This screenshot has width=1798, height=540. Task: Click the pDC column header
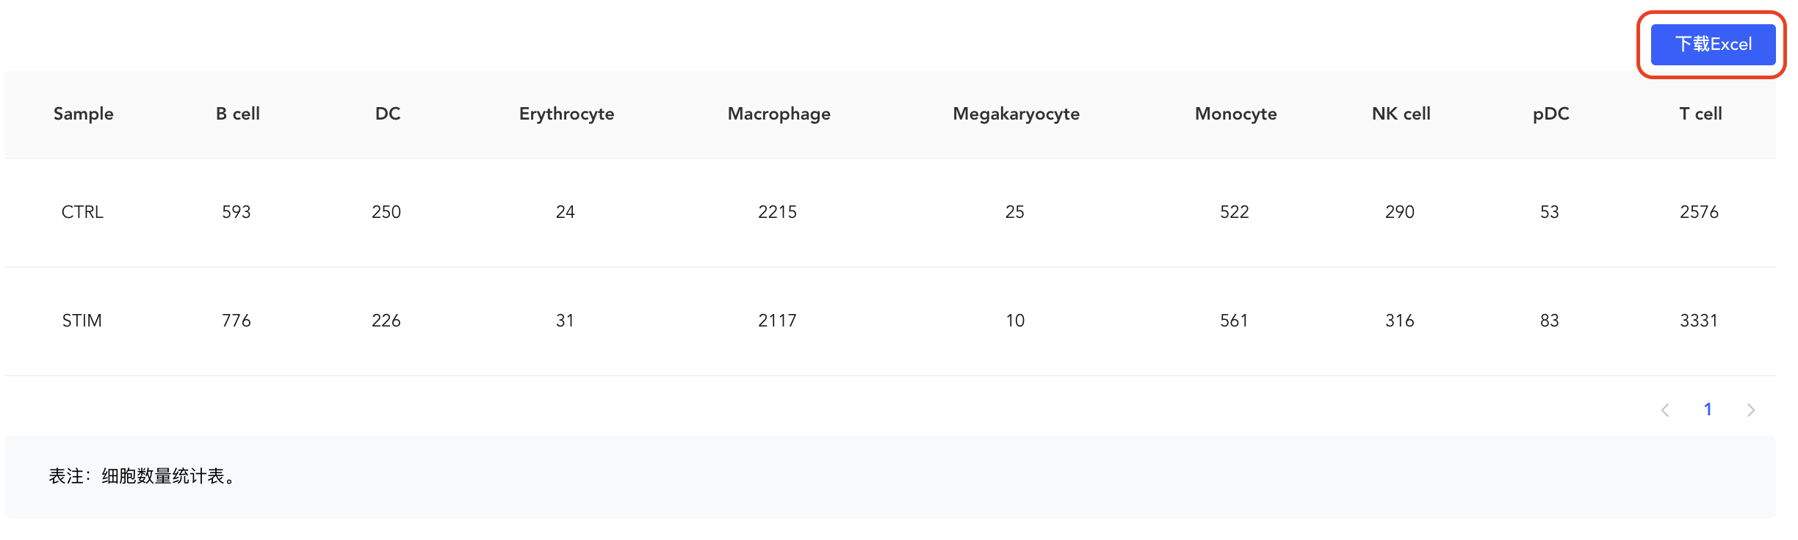(x=1551, y=114)
